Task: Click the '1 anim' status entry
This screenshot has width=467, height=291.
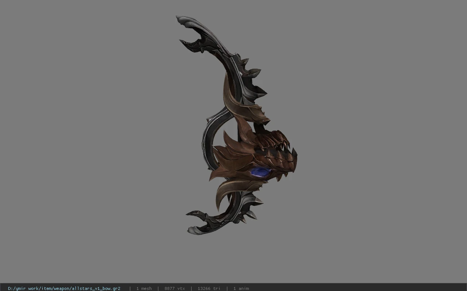Action: (241, 288)
